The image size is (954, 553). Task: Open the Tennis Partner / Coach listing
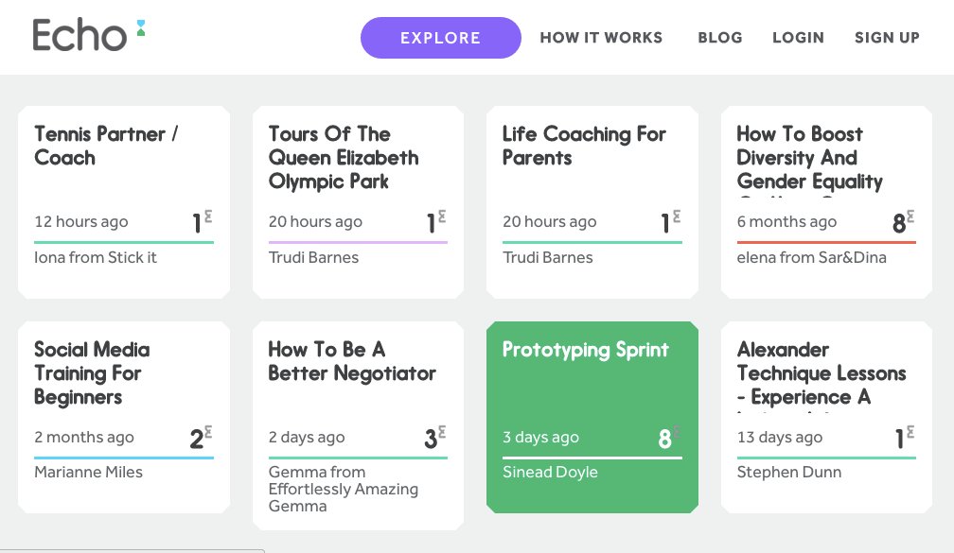click(106, 146)
